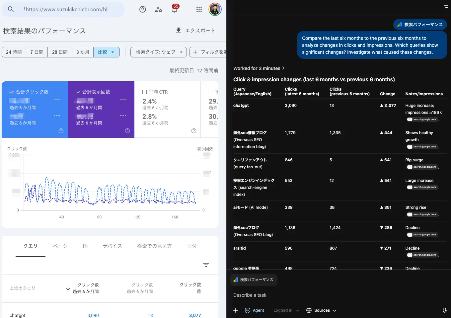Open the account profile avatar
The width and height of the screenshot is (451, 318).
[x=215, y=9]
